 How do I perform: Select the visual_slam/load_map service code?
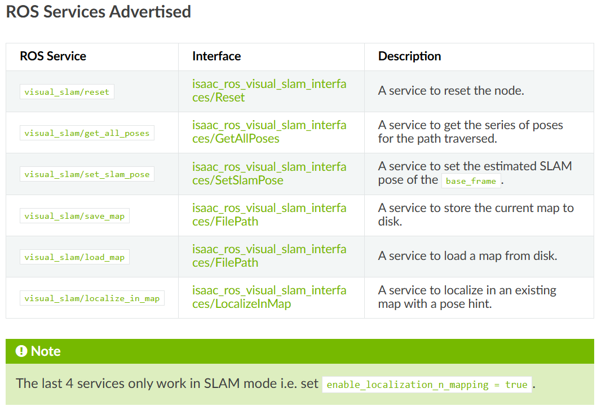point(74,257)
